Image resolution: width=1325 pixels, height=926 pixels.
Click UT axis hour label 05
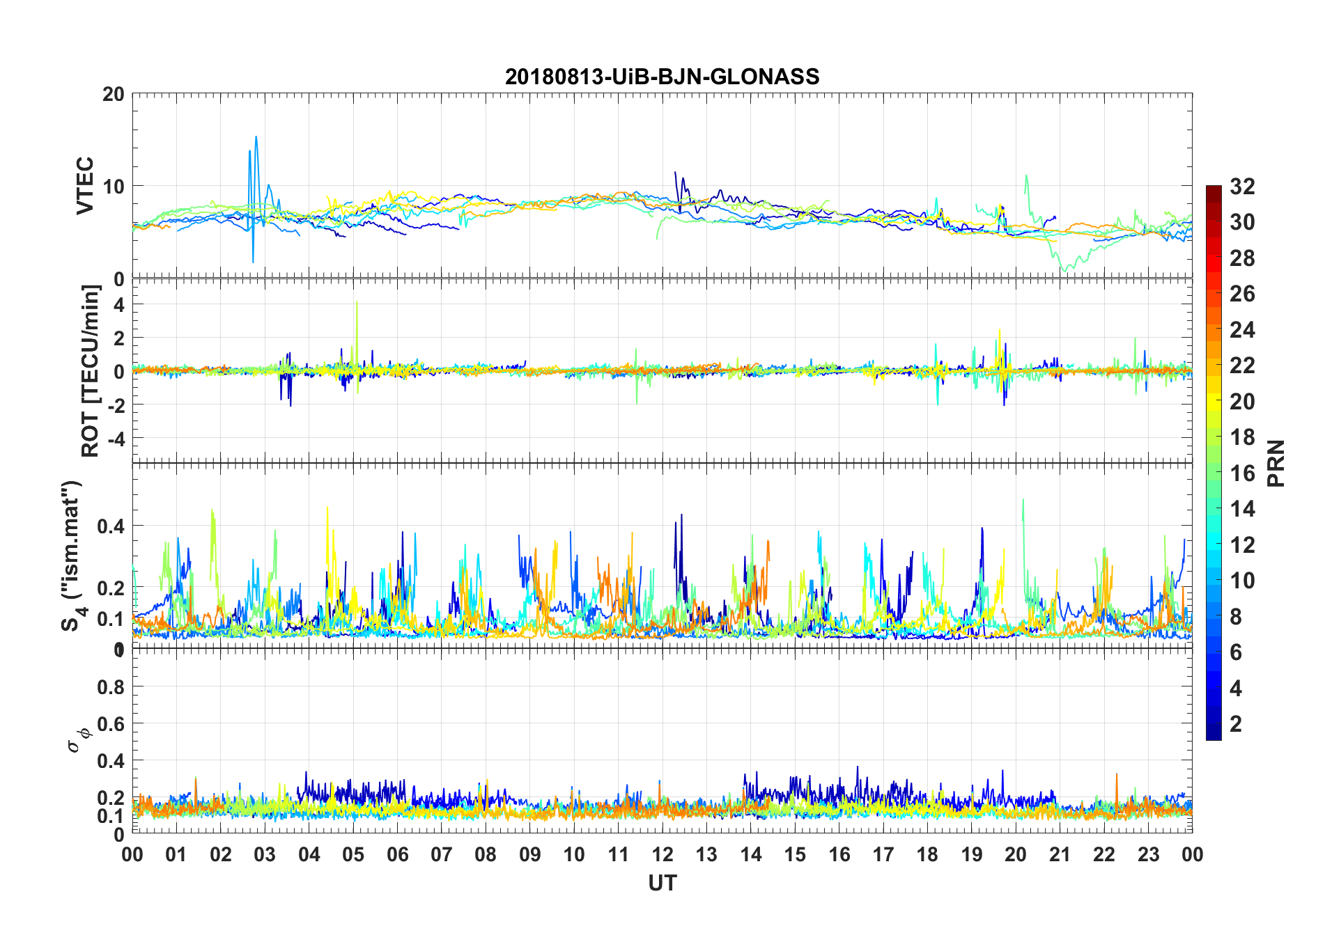click(353, 854)
